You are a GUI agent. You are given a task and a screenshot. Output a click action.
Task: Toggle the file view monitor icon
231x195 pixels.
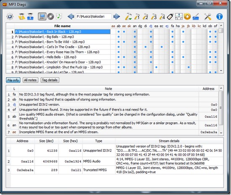(42, 16)
